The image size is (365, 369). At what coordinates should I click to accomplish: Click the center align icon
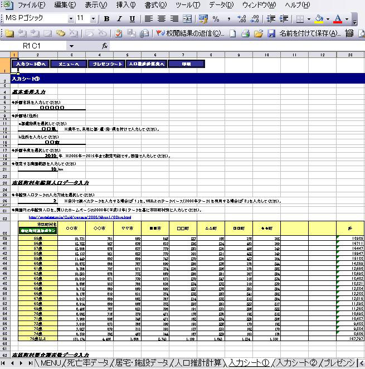[x=161, y=19]
